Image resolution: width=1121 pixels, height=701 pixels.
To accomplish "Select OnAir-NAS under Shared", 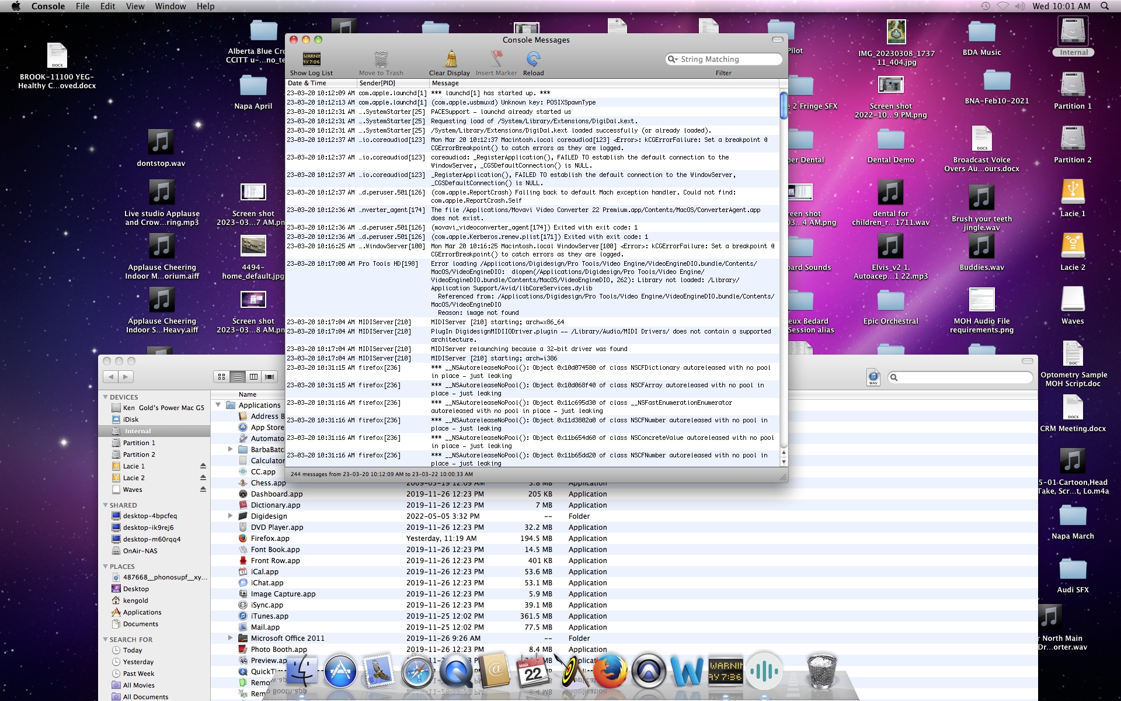I will pos(154,551).
